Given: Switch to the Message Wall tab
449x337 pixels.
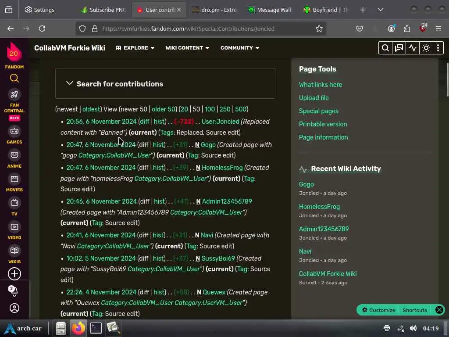Looking at the screenshot, I should coord(270,10).
